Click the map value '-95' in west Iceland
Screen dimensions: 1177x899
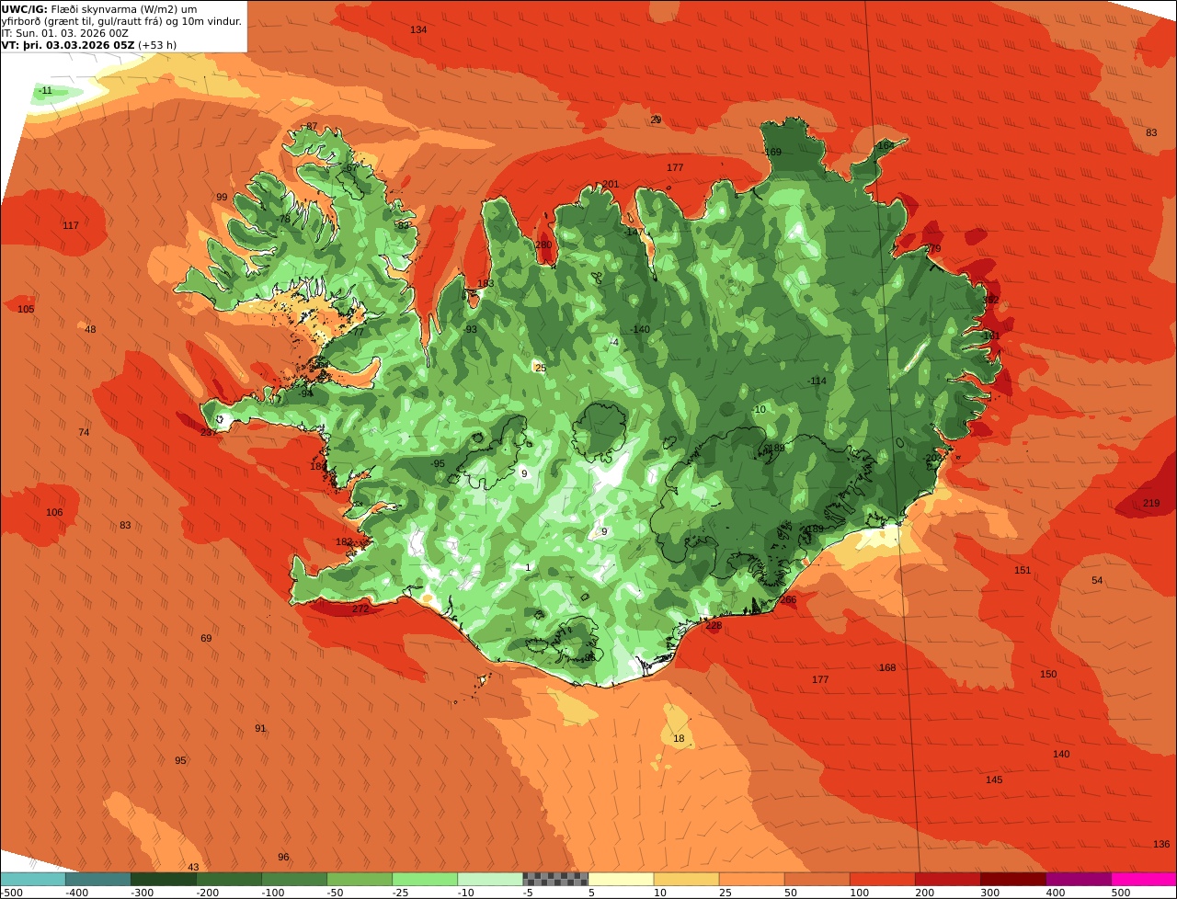click(x=438, y=463)
